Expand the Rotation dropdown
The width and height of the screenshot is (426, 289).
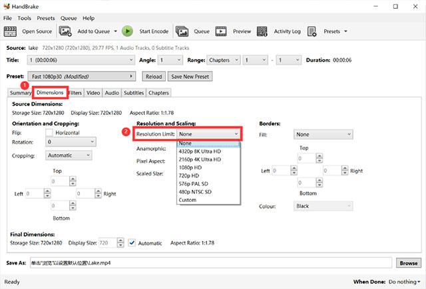pos(71,142)
